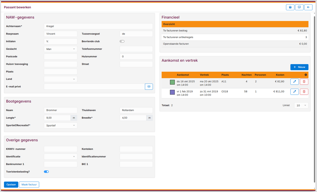Delete the C018 stay with trash icon
317x192 pixels.
(x=304, y=92)
